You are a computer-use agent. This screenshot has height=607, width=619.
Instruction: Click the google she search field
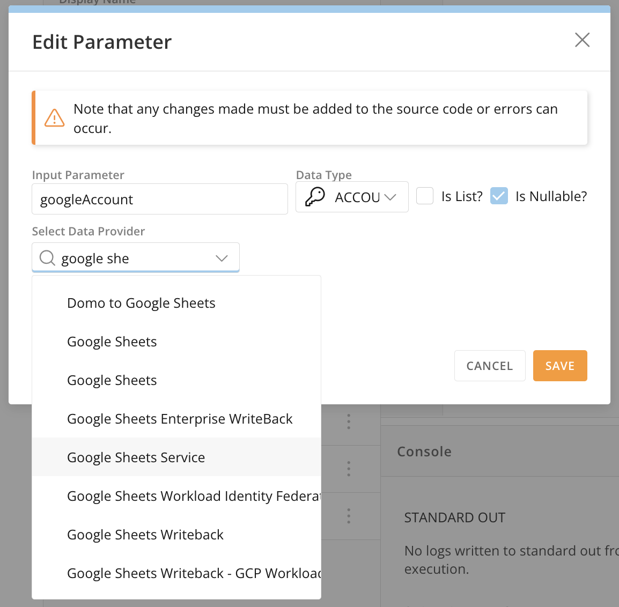coord(135,258)
